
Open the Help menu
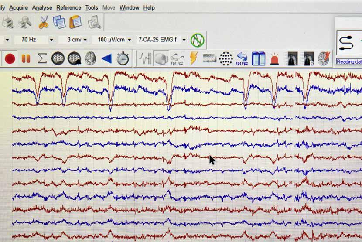tap(149, 8)
